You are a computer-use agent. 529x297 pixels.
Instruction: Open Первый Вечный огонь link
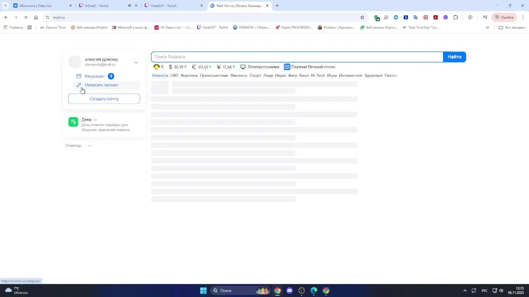coord(310,67)
